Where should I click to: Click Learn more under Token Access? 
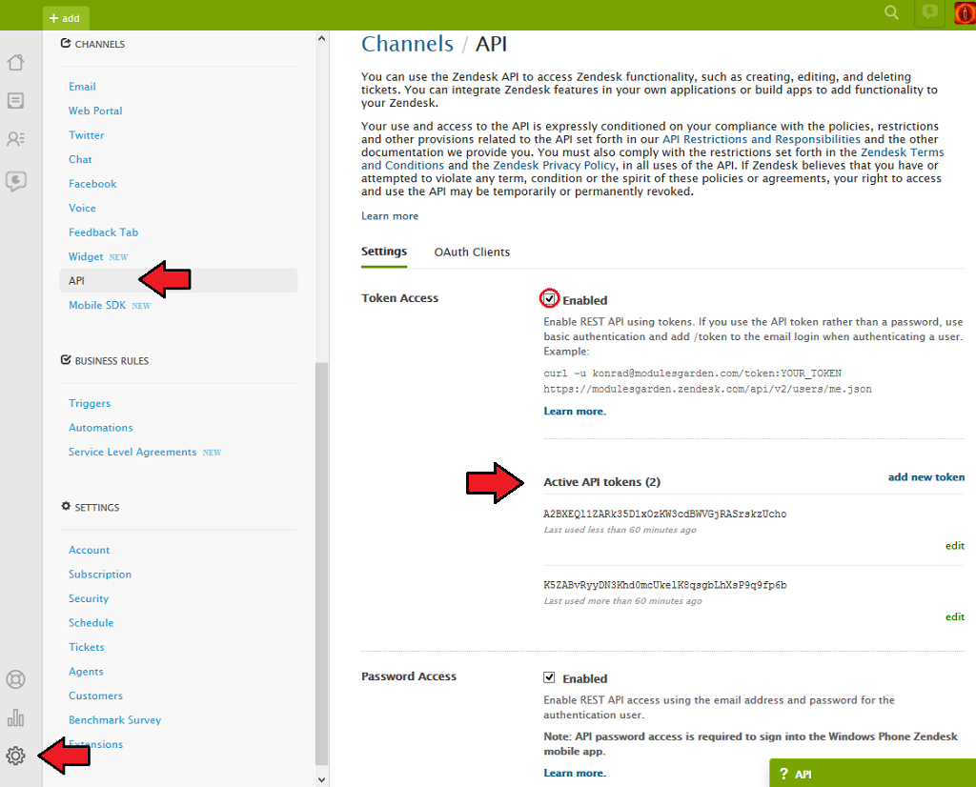pyautogui.click(x=575, y=412)
